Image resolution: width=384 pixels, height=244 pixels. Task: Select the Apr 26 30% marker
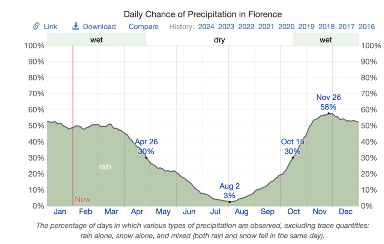pos(146,157)
